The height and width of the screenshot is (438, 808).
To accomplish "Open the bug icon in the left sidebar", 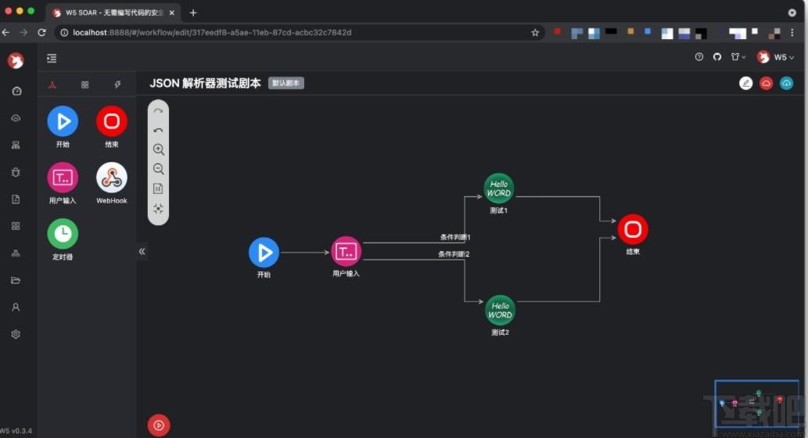I will tap(16, 172).
